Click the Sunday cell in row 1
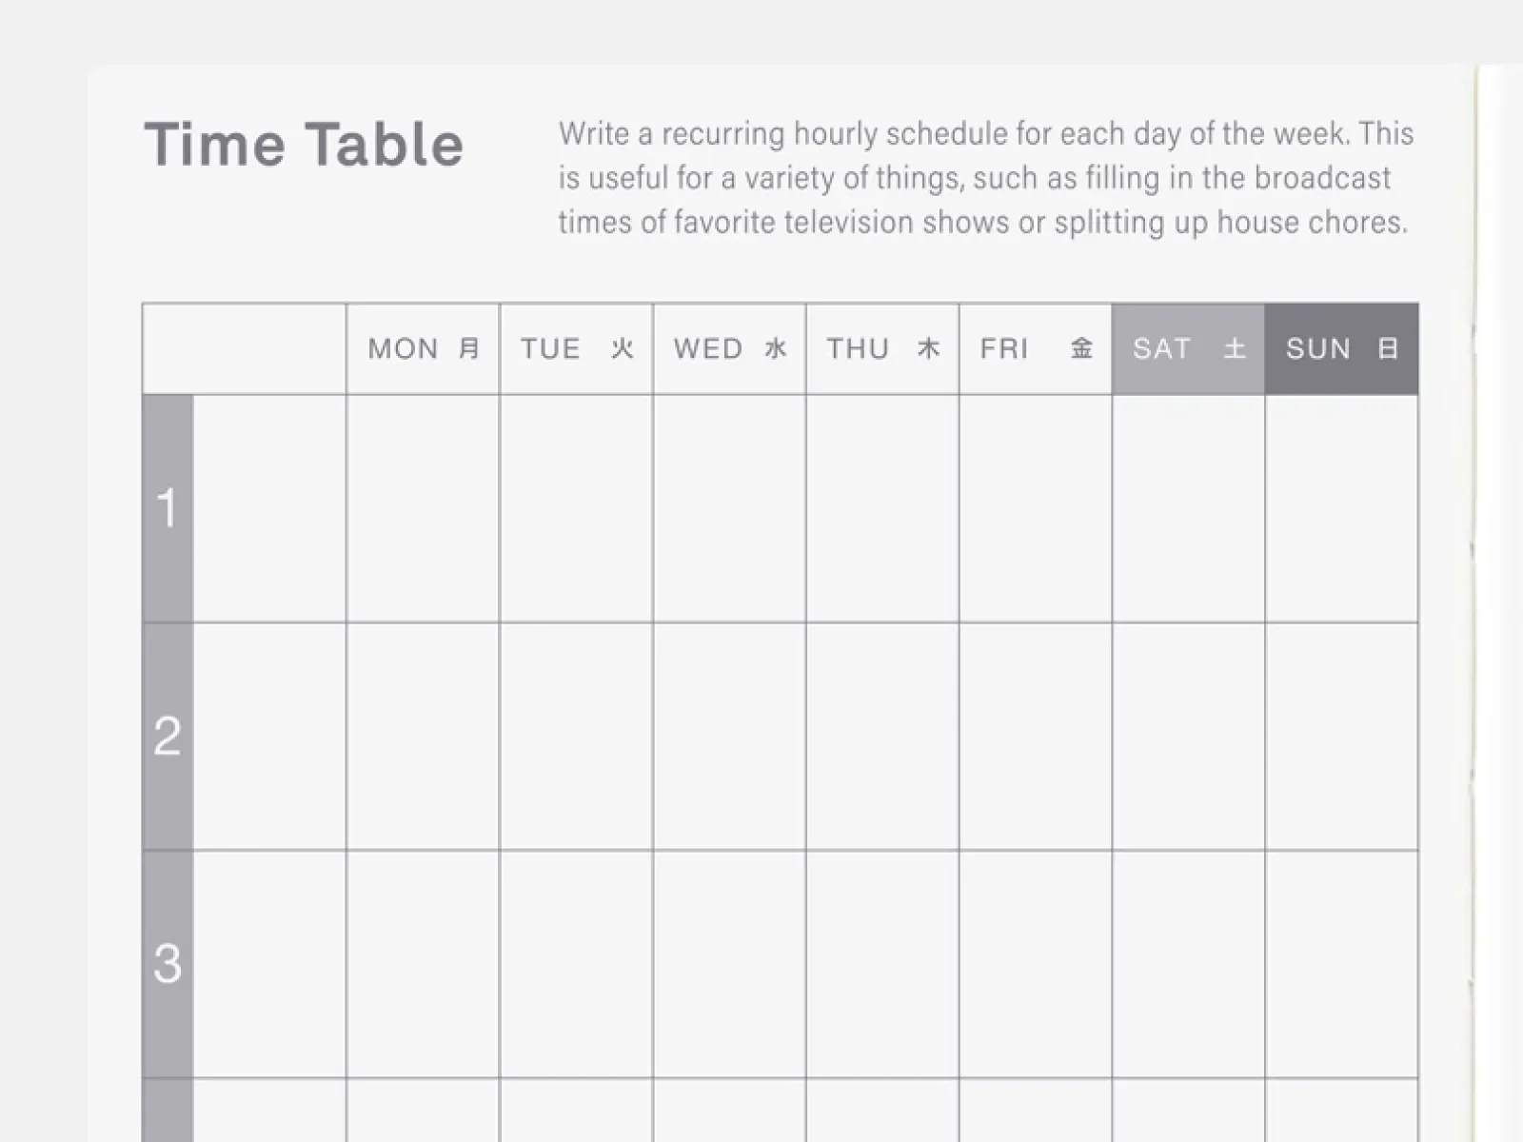 [x=1342, y=508]
